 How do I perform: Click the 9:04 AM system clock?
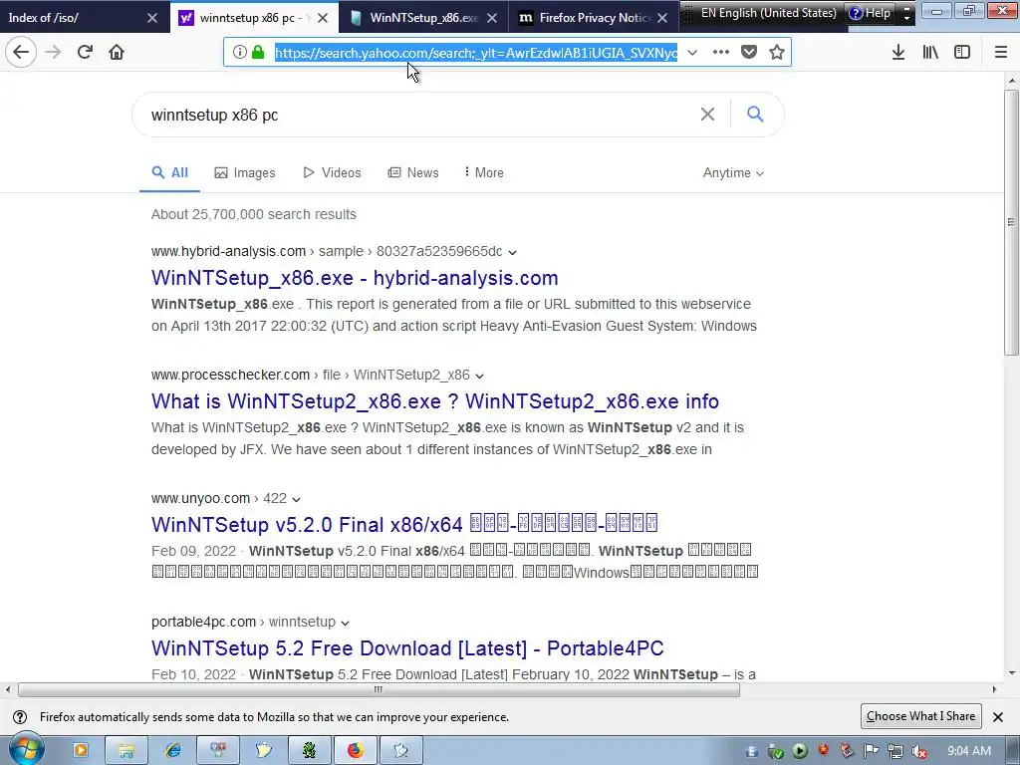click(969, 751)
